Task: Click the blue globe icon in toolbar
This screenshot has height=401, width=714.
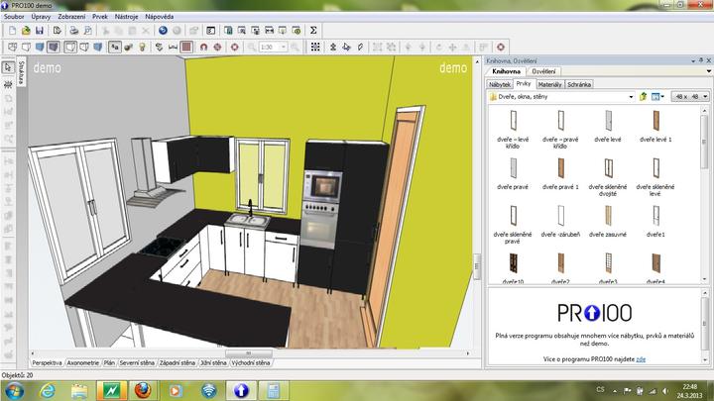Action: tap(163, 31)
